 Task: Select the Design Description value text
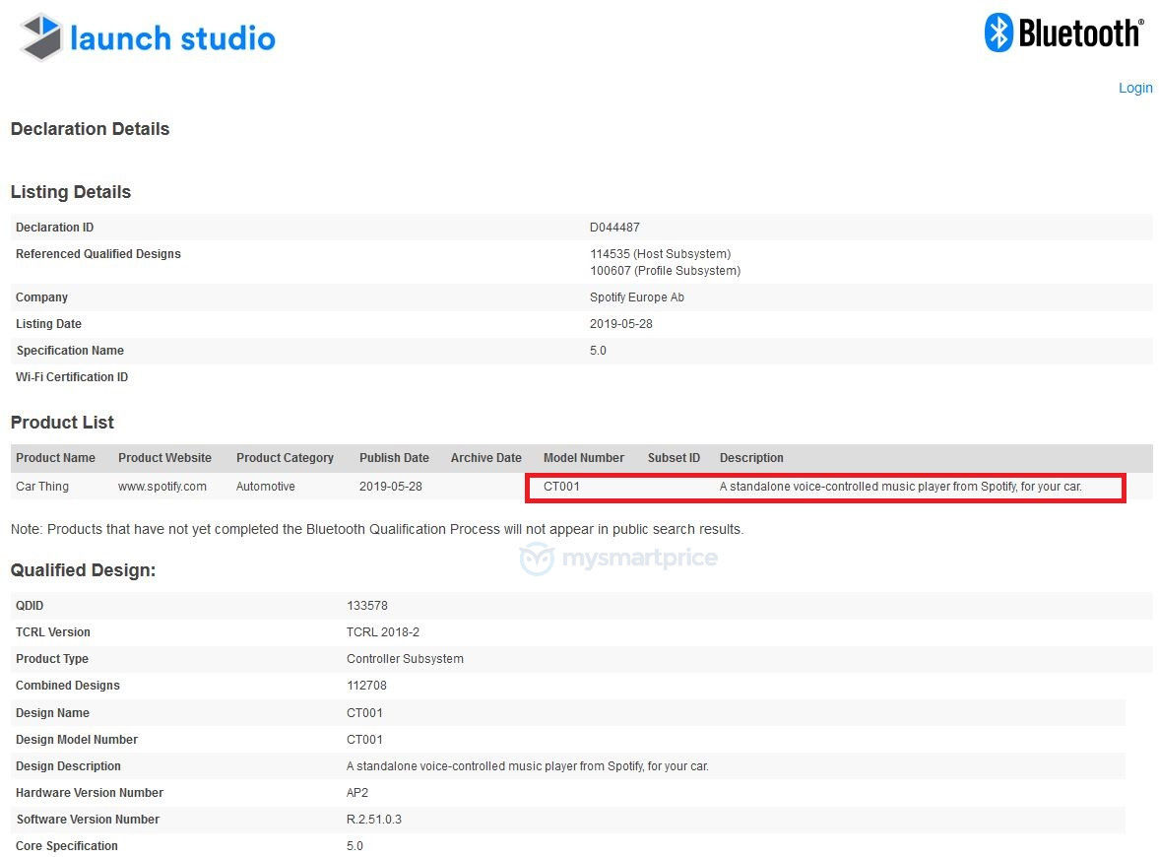pos(527,766)
